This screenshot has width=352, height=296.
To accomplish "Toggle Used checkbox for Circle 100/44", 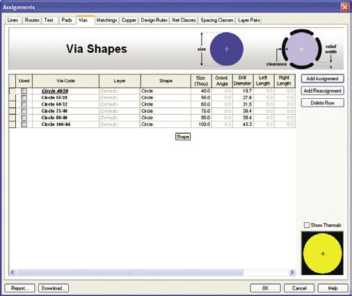I will pyautogui.click(x=24, y=125).
